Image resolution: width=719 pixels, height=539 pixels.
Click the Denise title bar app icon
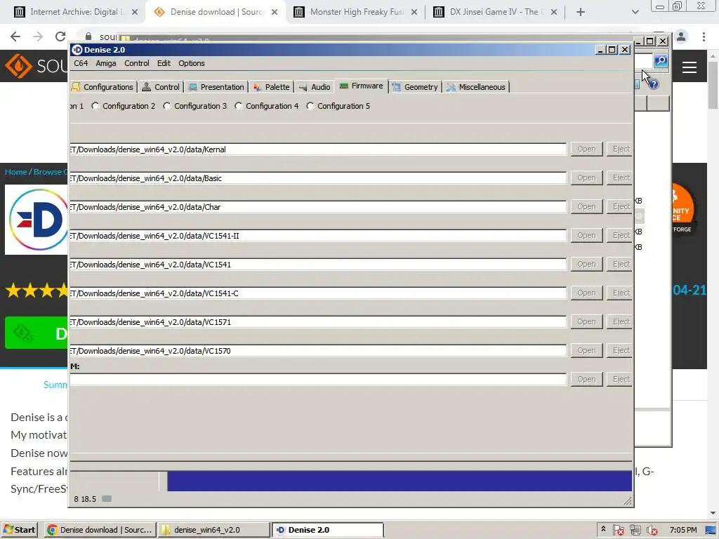(x=77, y=50)
